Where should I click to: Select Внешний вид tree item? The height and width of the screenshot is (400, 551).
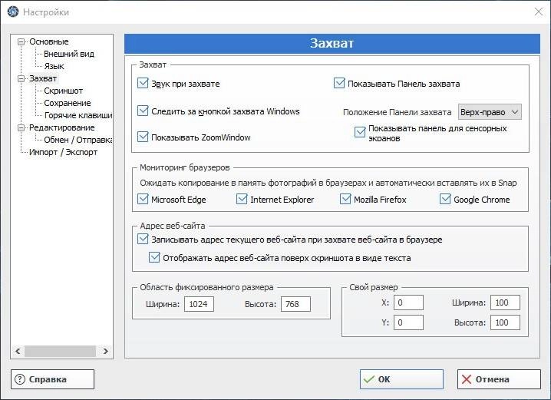[x=69, y=54]
